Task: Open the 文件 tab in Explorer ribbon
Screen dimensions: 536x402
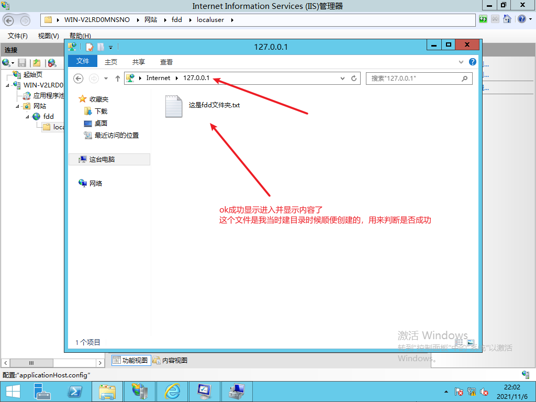Action: [83, 61]
